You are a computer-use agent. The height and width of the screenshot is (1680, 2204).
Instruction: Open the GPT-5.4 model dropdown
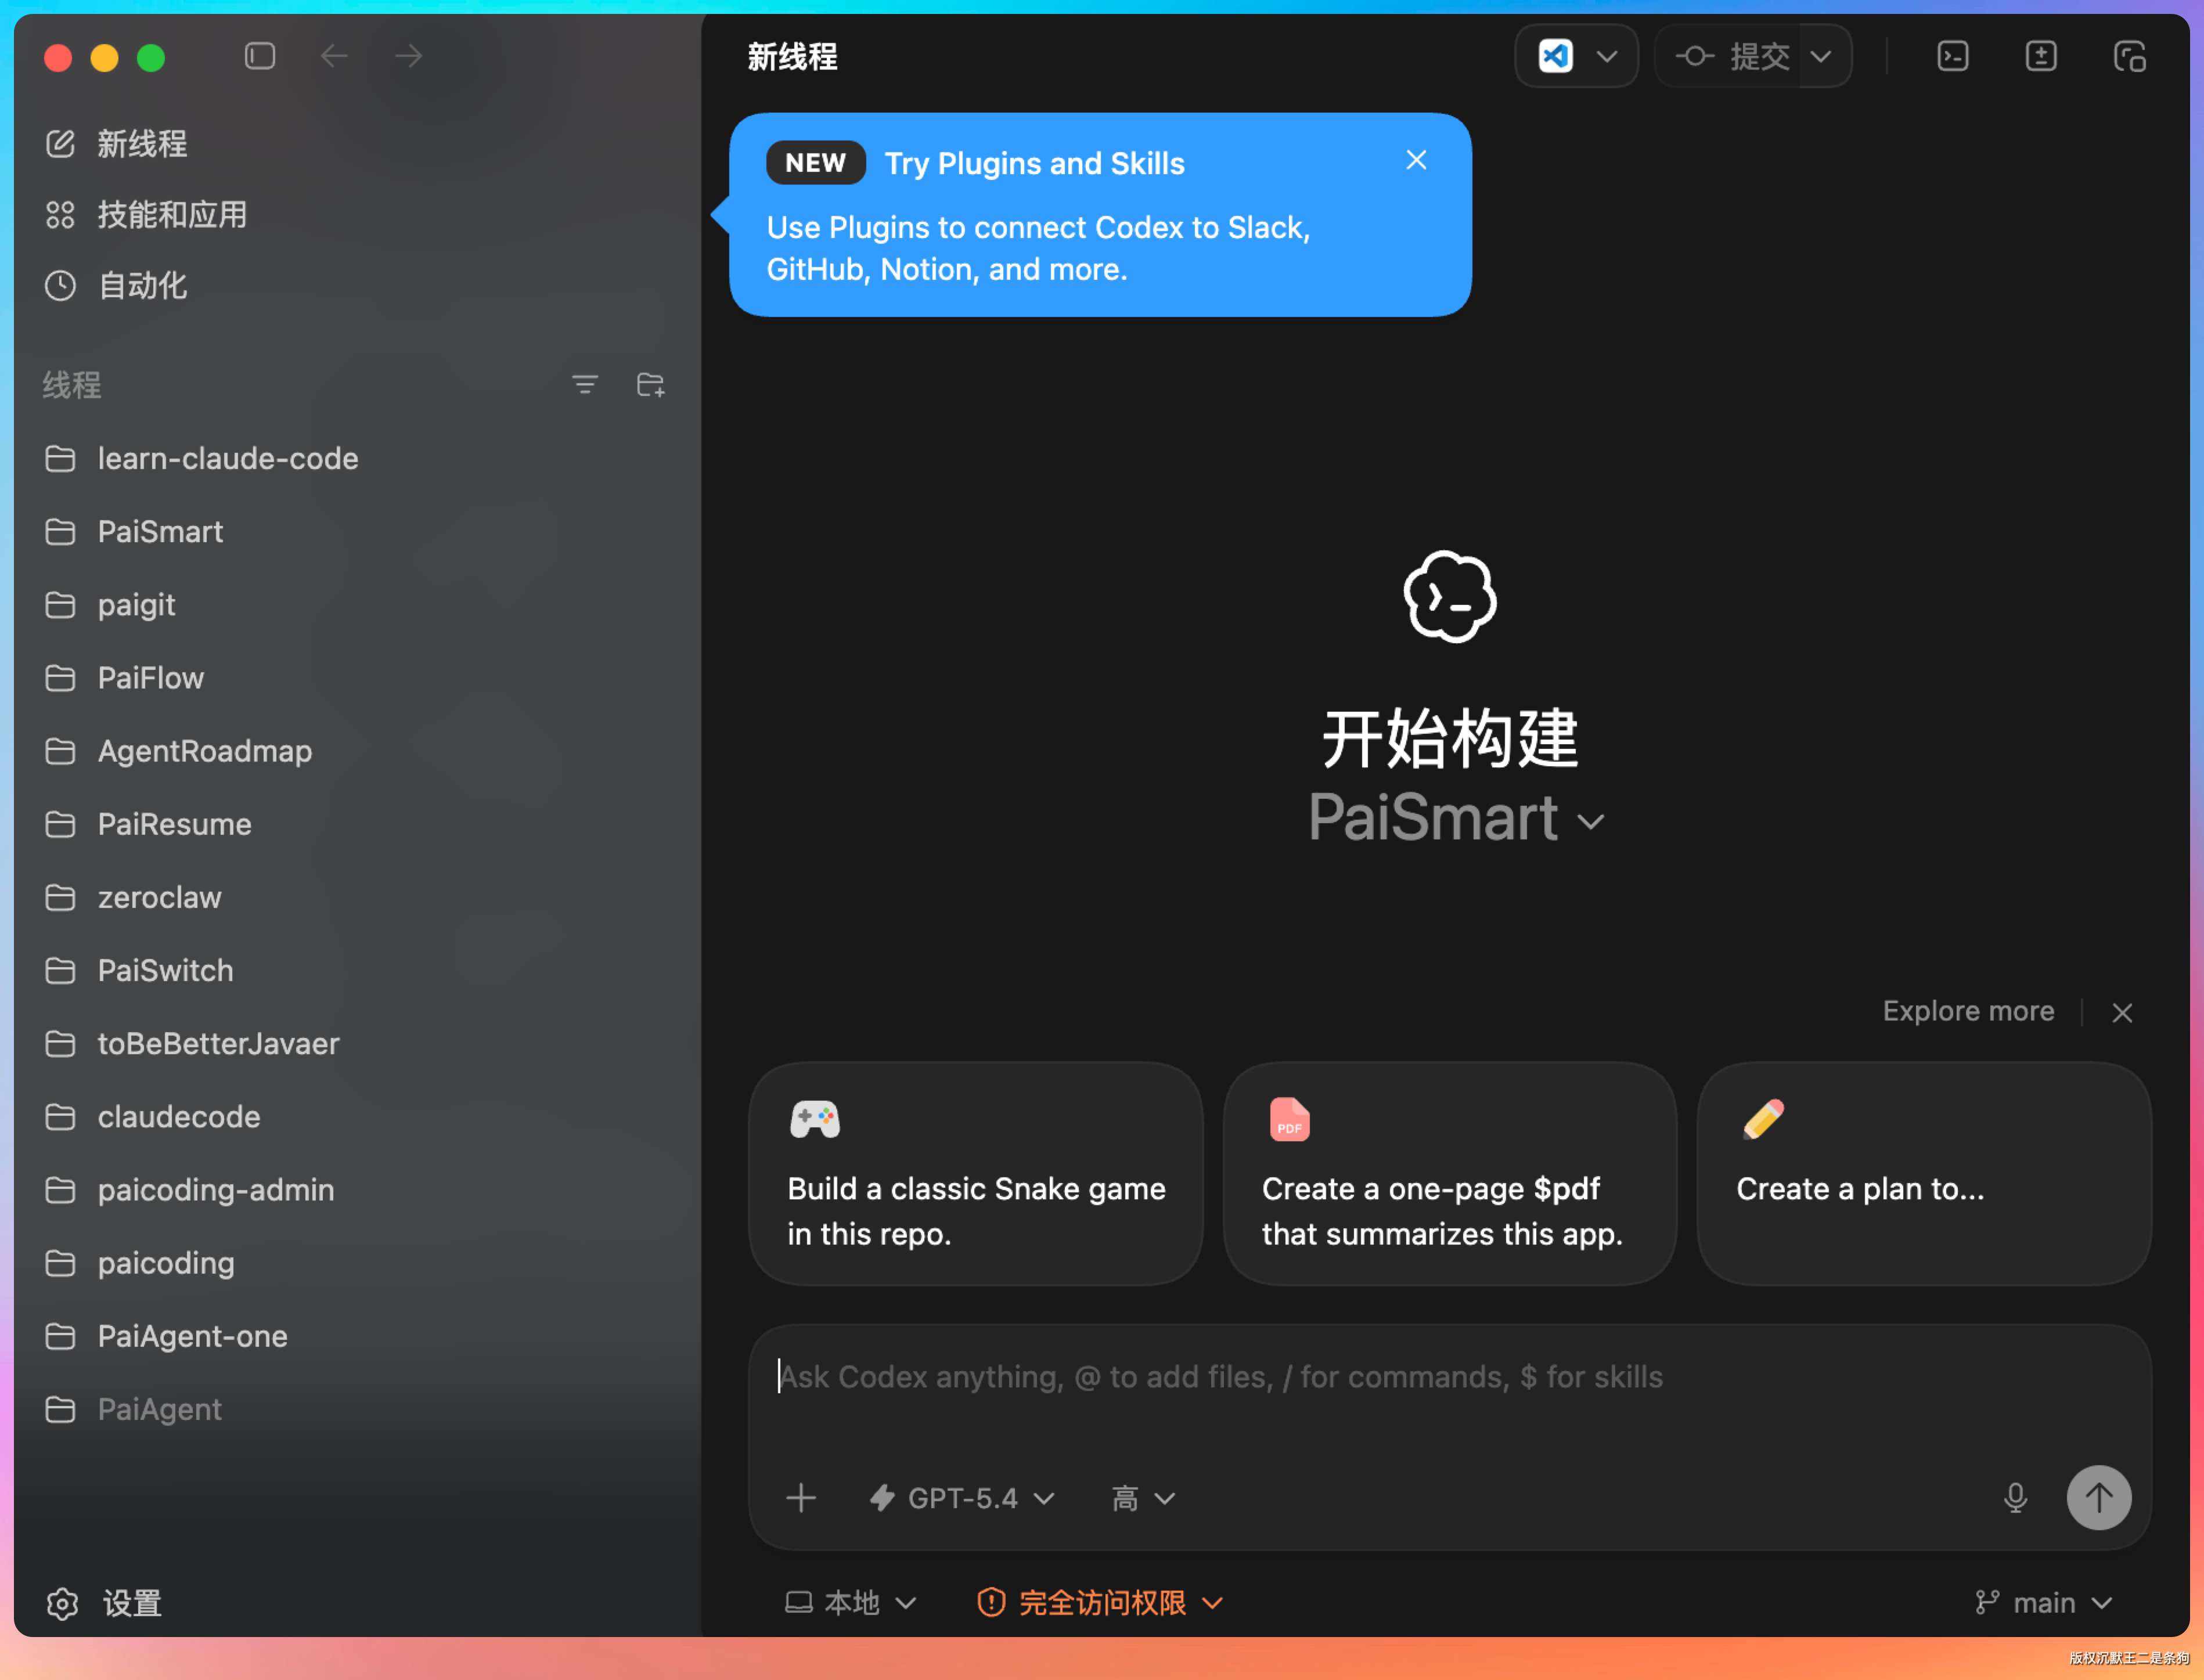pyautogui.click(x=962, y=1498)
